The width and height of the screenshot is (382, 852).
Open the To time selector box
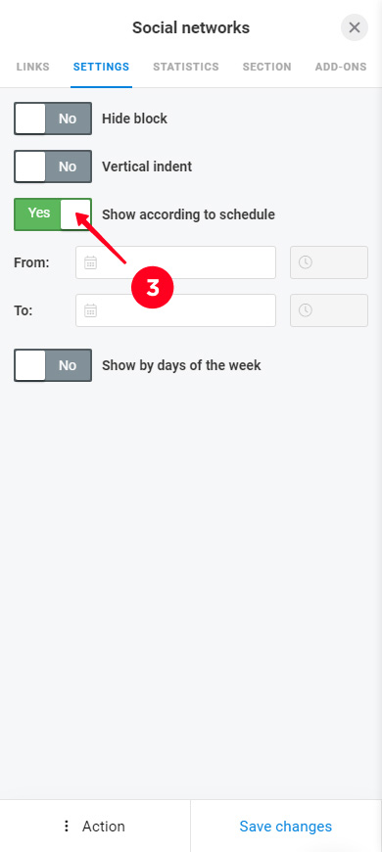(329, 310)
